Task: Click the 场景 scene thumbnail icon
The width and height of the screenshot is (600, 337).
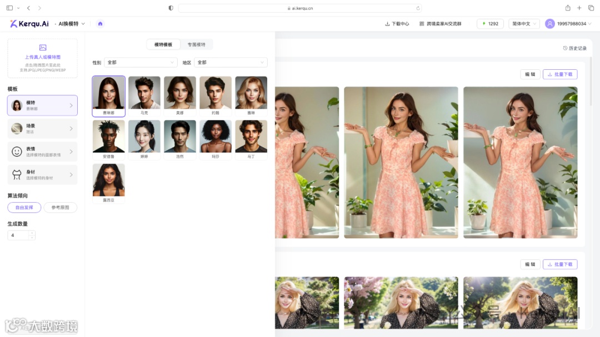Action: click(x=17, y=129)
